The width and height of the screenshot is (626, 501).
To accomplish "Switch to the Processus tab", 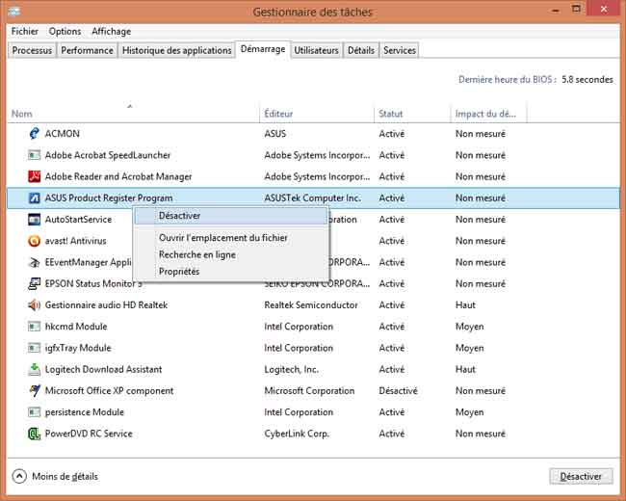I will point(32,50).
